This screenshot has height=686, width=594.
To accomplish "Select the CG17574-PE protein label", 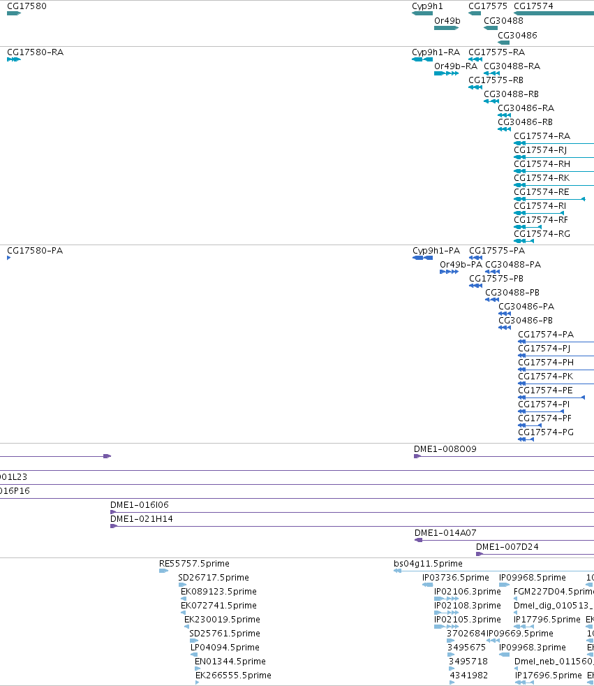I will tap(545, 391).
